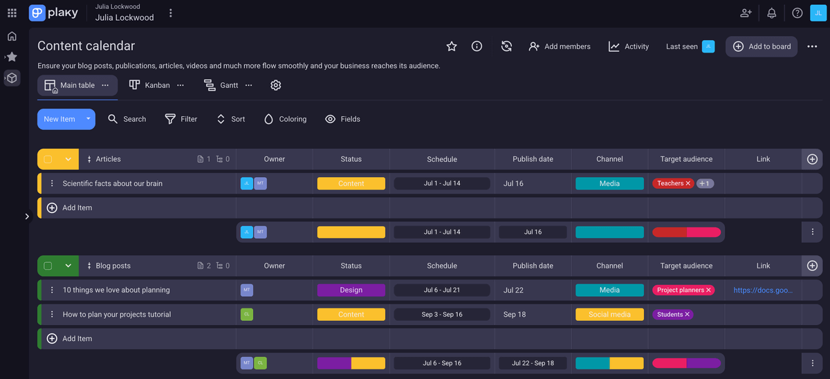Image resolution: width=830 pixels, height=379 pixels.
Task: Open the notifications bell
Action: (771, 13)
